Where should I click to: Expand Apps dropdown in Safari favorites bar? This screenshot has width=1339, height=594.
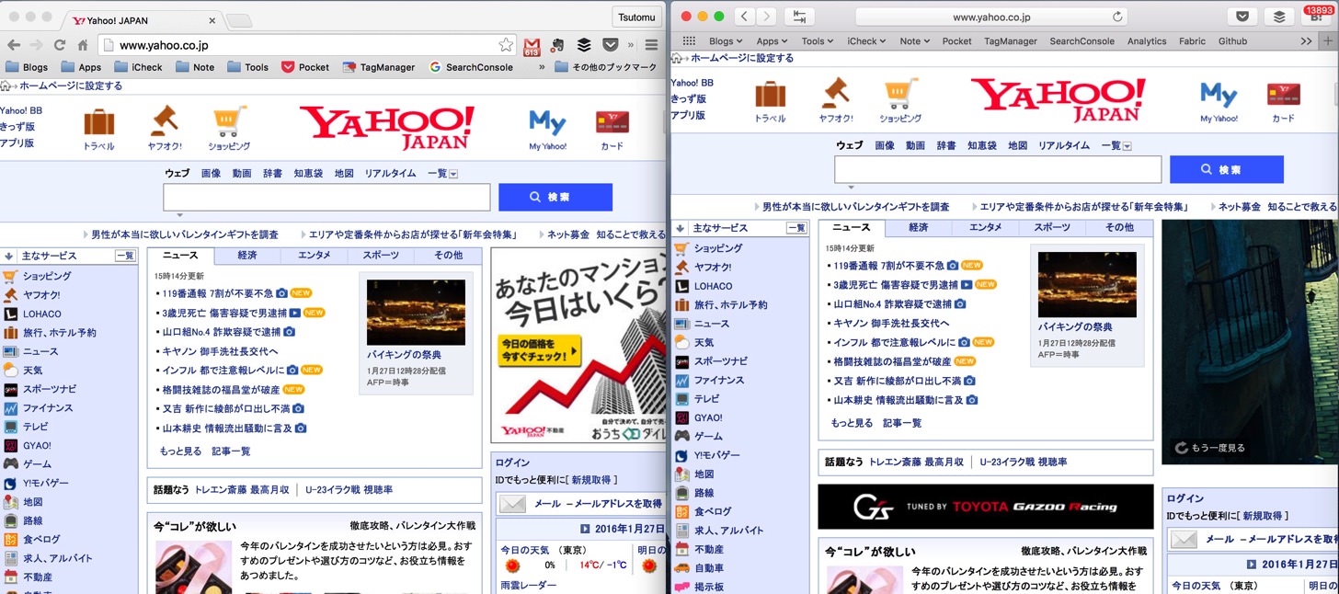coord(772,41)
